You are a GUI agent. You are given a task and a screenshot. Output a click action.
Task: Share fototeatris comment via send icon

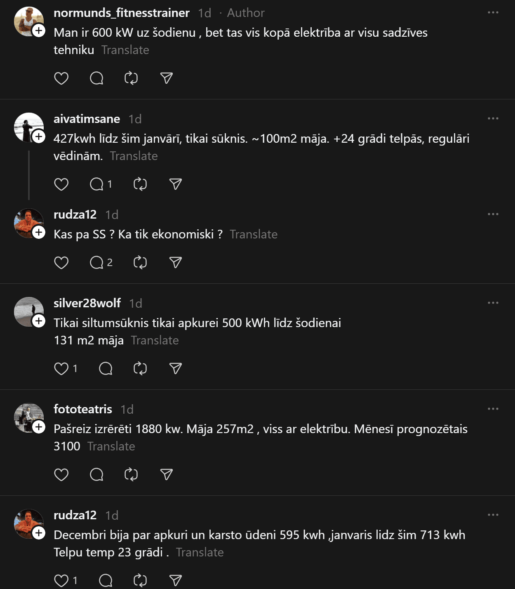tap(166, 475)
